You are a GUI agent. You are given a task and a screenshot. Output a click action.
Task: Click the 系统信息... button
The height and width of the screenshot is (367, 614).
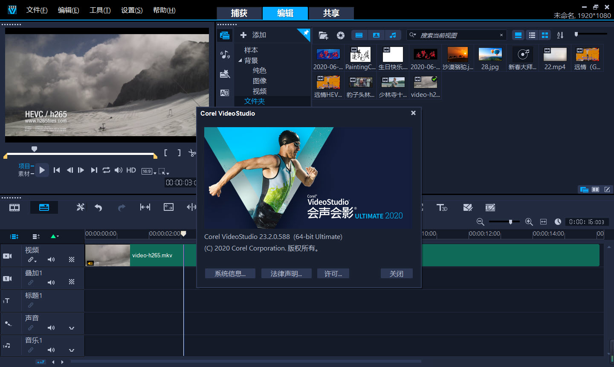(x=230, y=274)
